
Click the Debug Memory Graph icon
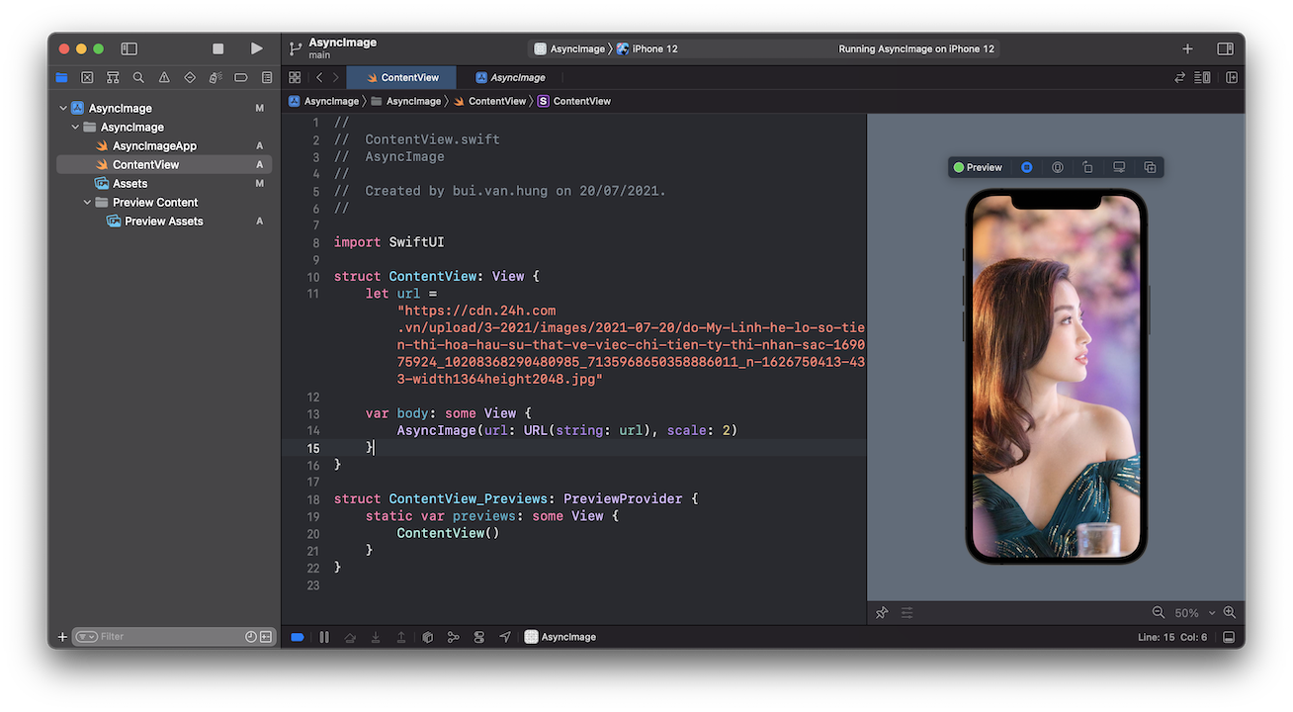[x=453, y=638]
